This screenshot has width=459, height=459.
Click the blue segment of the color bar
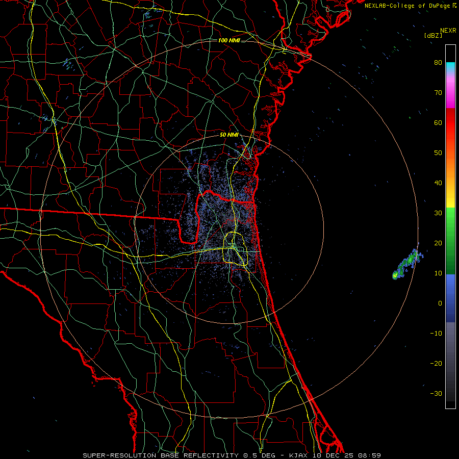click(x=450, y=298)
